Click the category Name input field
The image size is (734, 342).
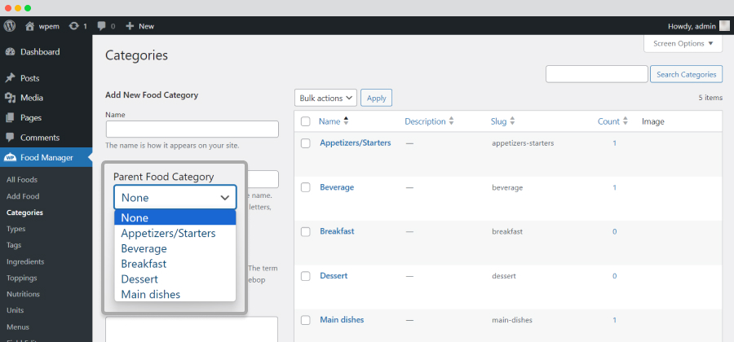tap(192, 129)
